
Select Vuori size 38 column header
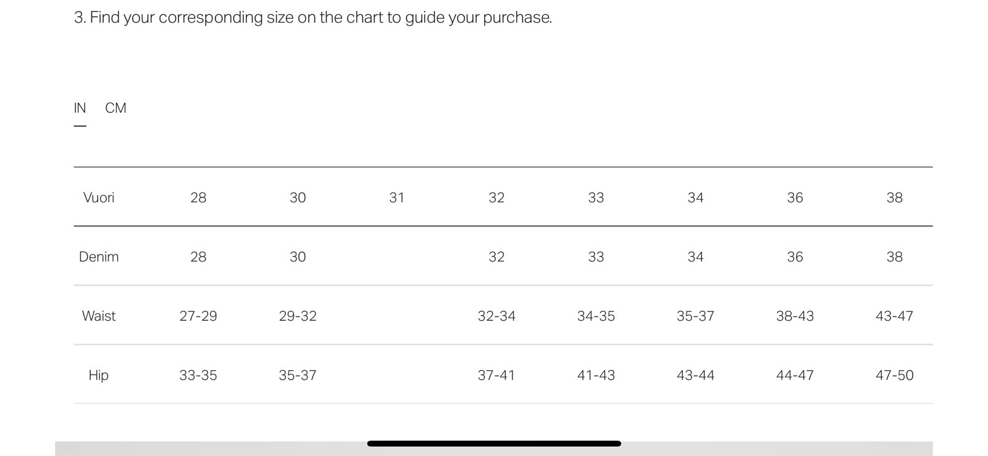pyautogui.click(x=895, y=197)
